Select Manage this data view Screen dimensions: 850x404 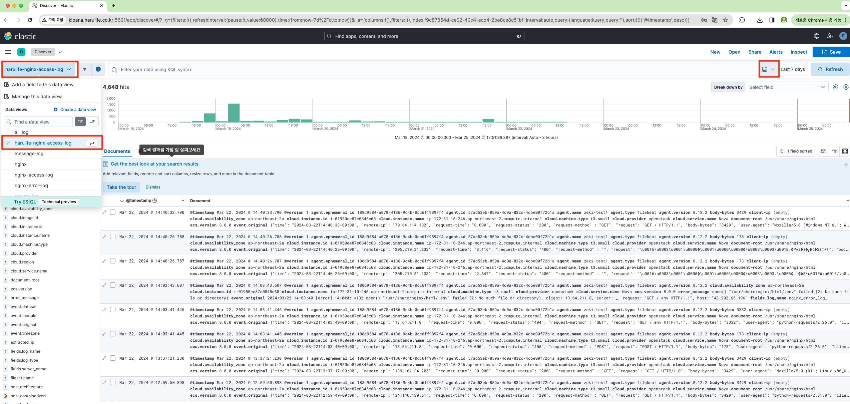[37, 97]
